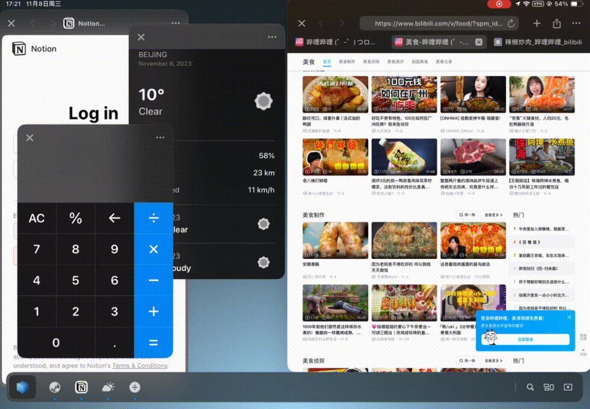
Task: Tap the AC clear button on calculator
Action: click(37, 218)
